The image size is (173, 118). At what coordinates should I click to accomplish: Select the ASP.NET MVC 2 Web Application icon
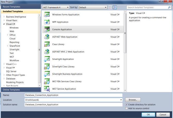point(47,52)
